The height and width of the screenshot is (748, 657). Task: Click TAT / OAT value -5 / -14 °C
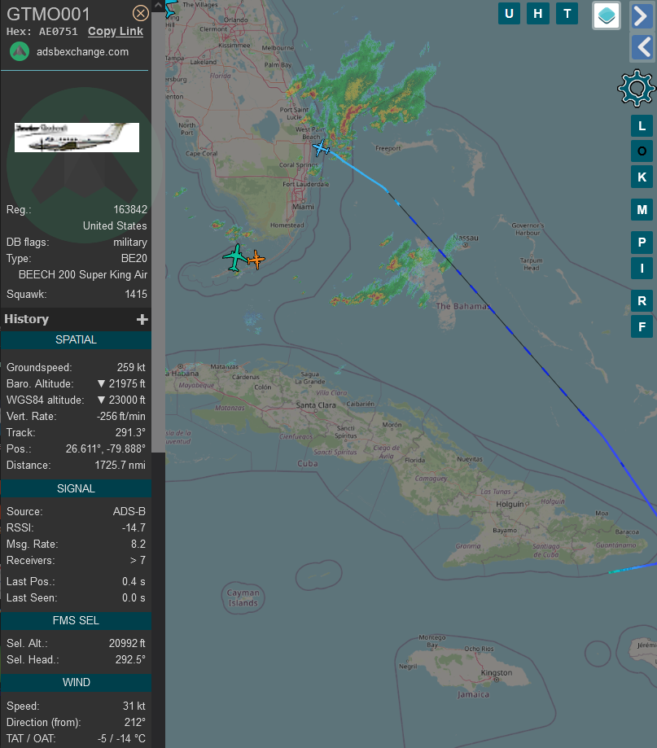(121, 738)
